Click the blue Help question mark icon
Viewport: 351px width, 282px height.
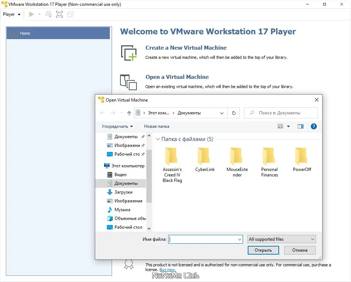coord(314,126)
